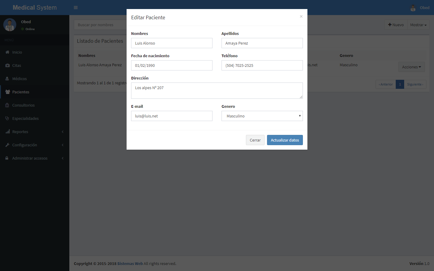Click the Nuevo button
Image resolution: width=434 pixels, height=271 pixels.
coord(396,25)
